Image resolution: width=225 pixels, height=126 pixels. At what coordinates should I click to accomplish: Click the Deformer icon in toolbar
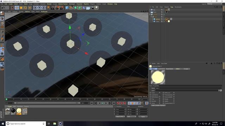84,8
